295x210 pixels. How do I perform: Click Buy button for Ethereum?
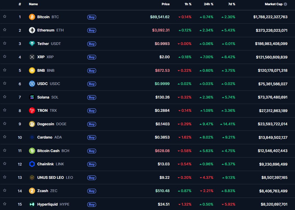point(92,30)
